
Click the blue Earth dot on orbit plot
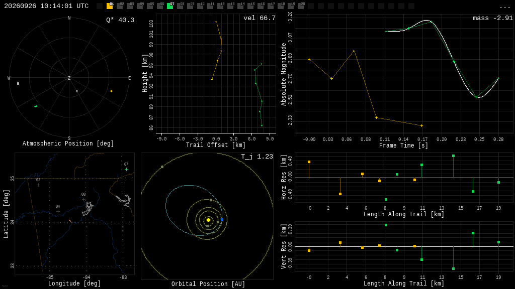(222, 220)
